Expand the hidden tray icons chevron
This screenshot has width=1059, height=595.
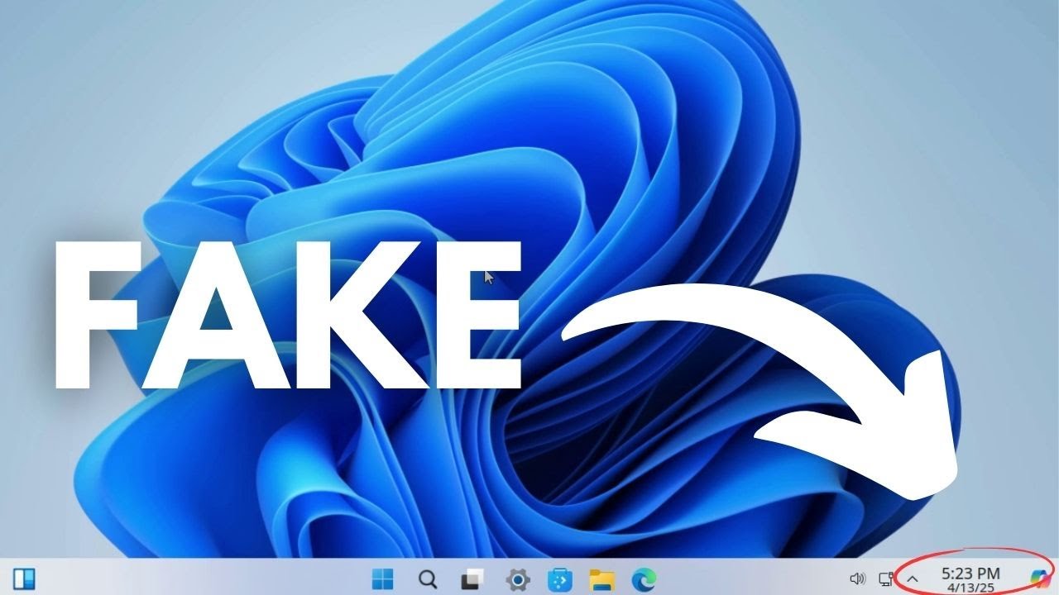point(913,579)
